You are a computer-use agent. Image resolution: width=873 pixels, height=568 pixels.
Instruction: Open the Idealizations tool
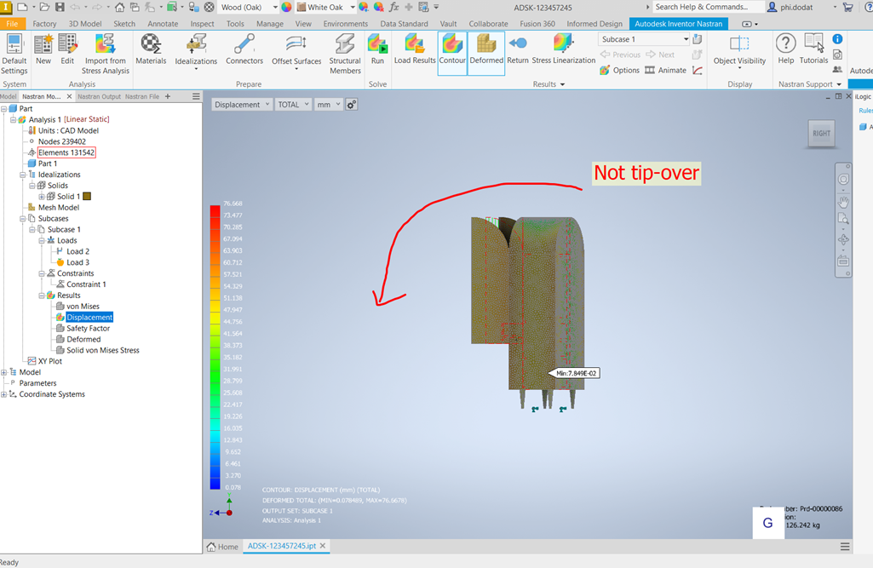196,51
